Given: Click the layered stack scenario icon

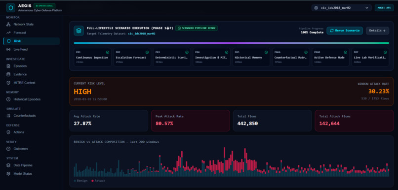Looking at the screenshot, I should pos(79,31).
